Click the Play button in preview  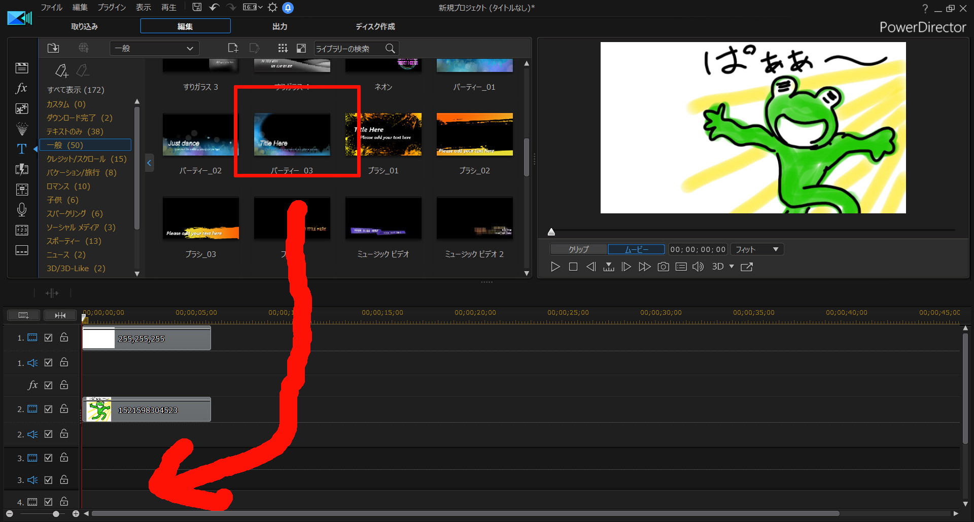coord(555,267)
